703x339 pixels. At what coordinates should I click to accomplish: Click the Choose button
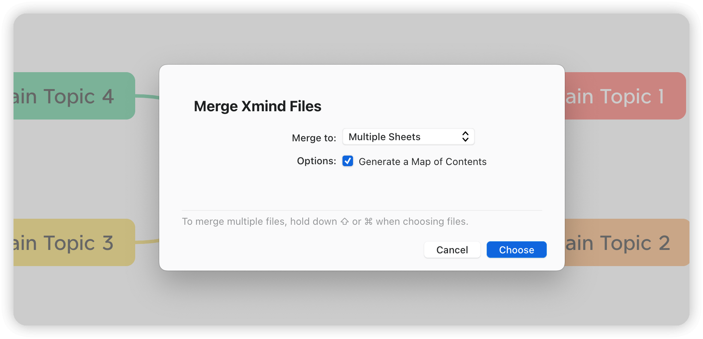point(516,250)
